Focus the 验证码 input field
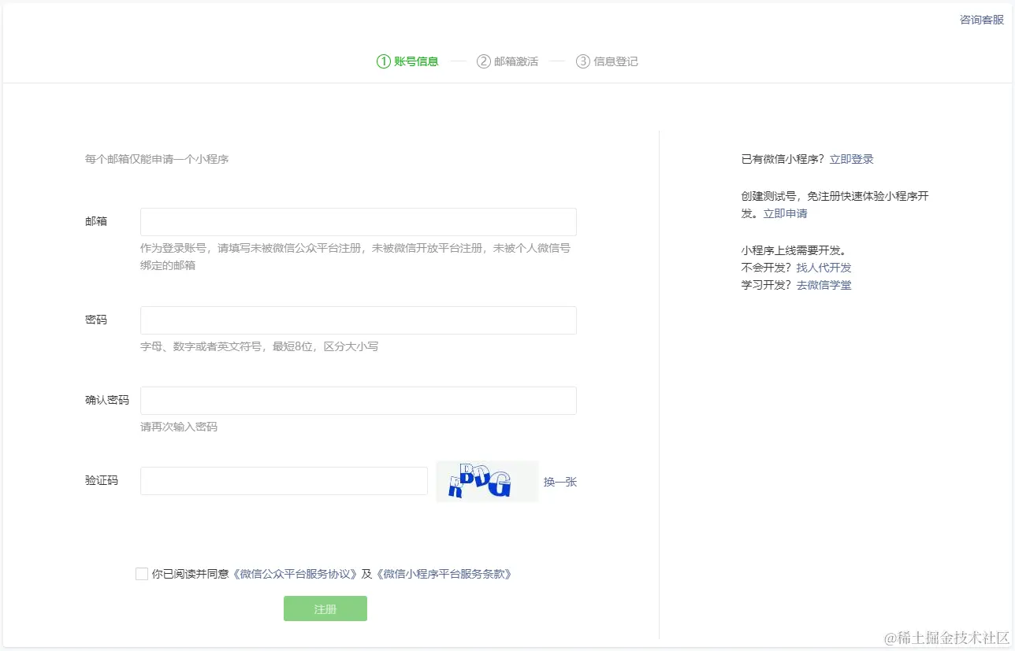The width and height of the screenshot is (1015, 651). click(284, 481)
